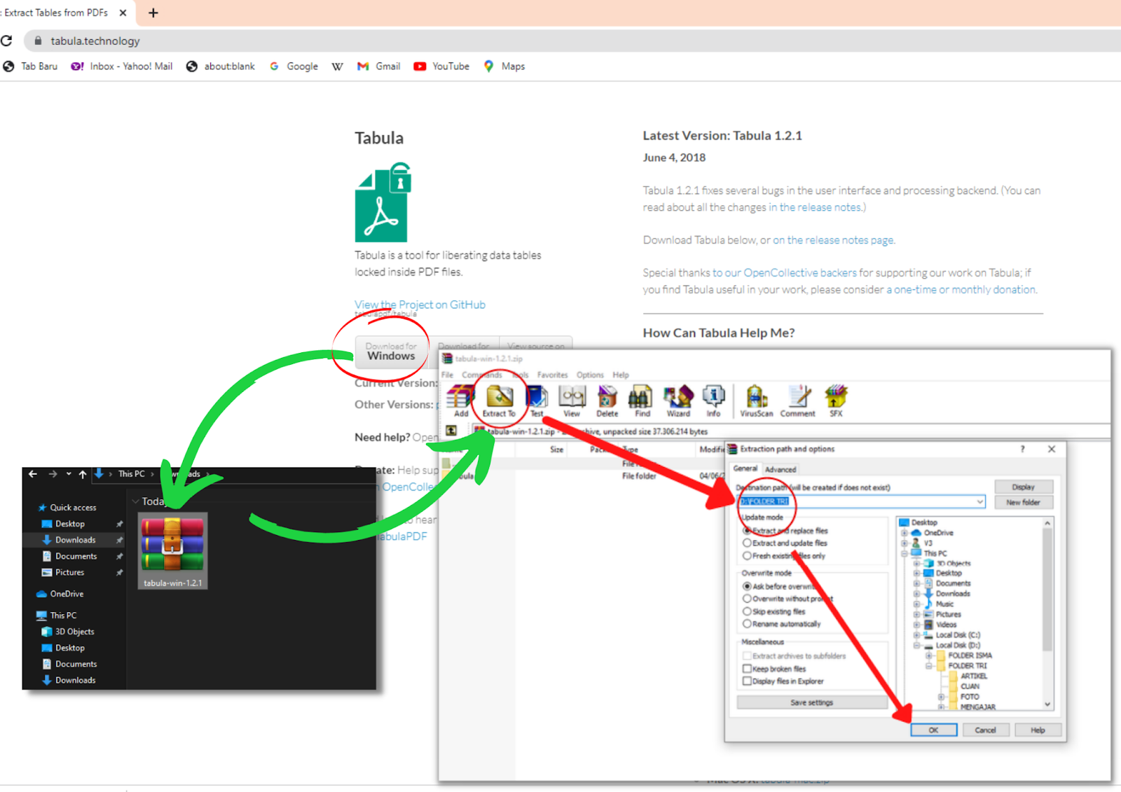Expand the OneDrive node in folder tree
1121x792 pixels.
905,533
